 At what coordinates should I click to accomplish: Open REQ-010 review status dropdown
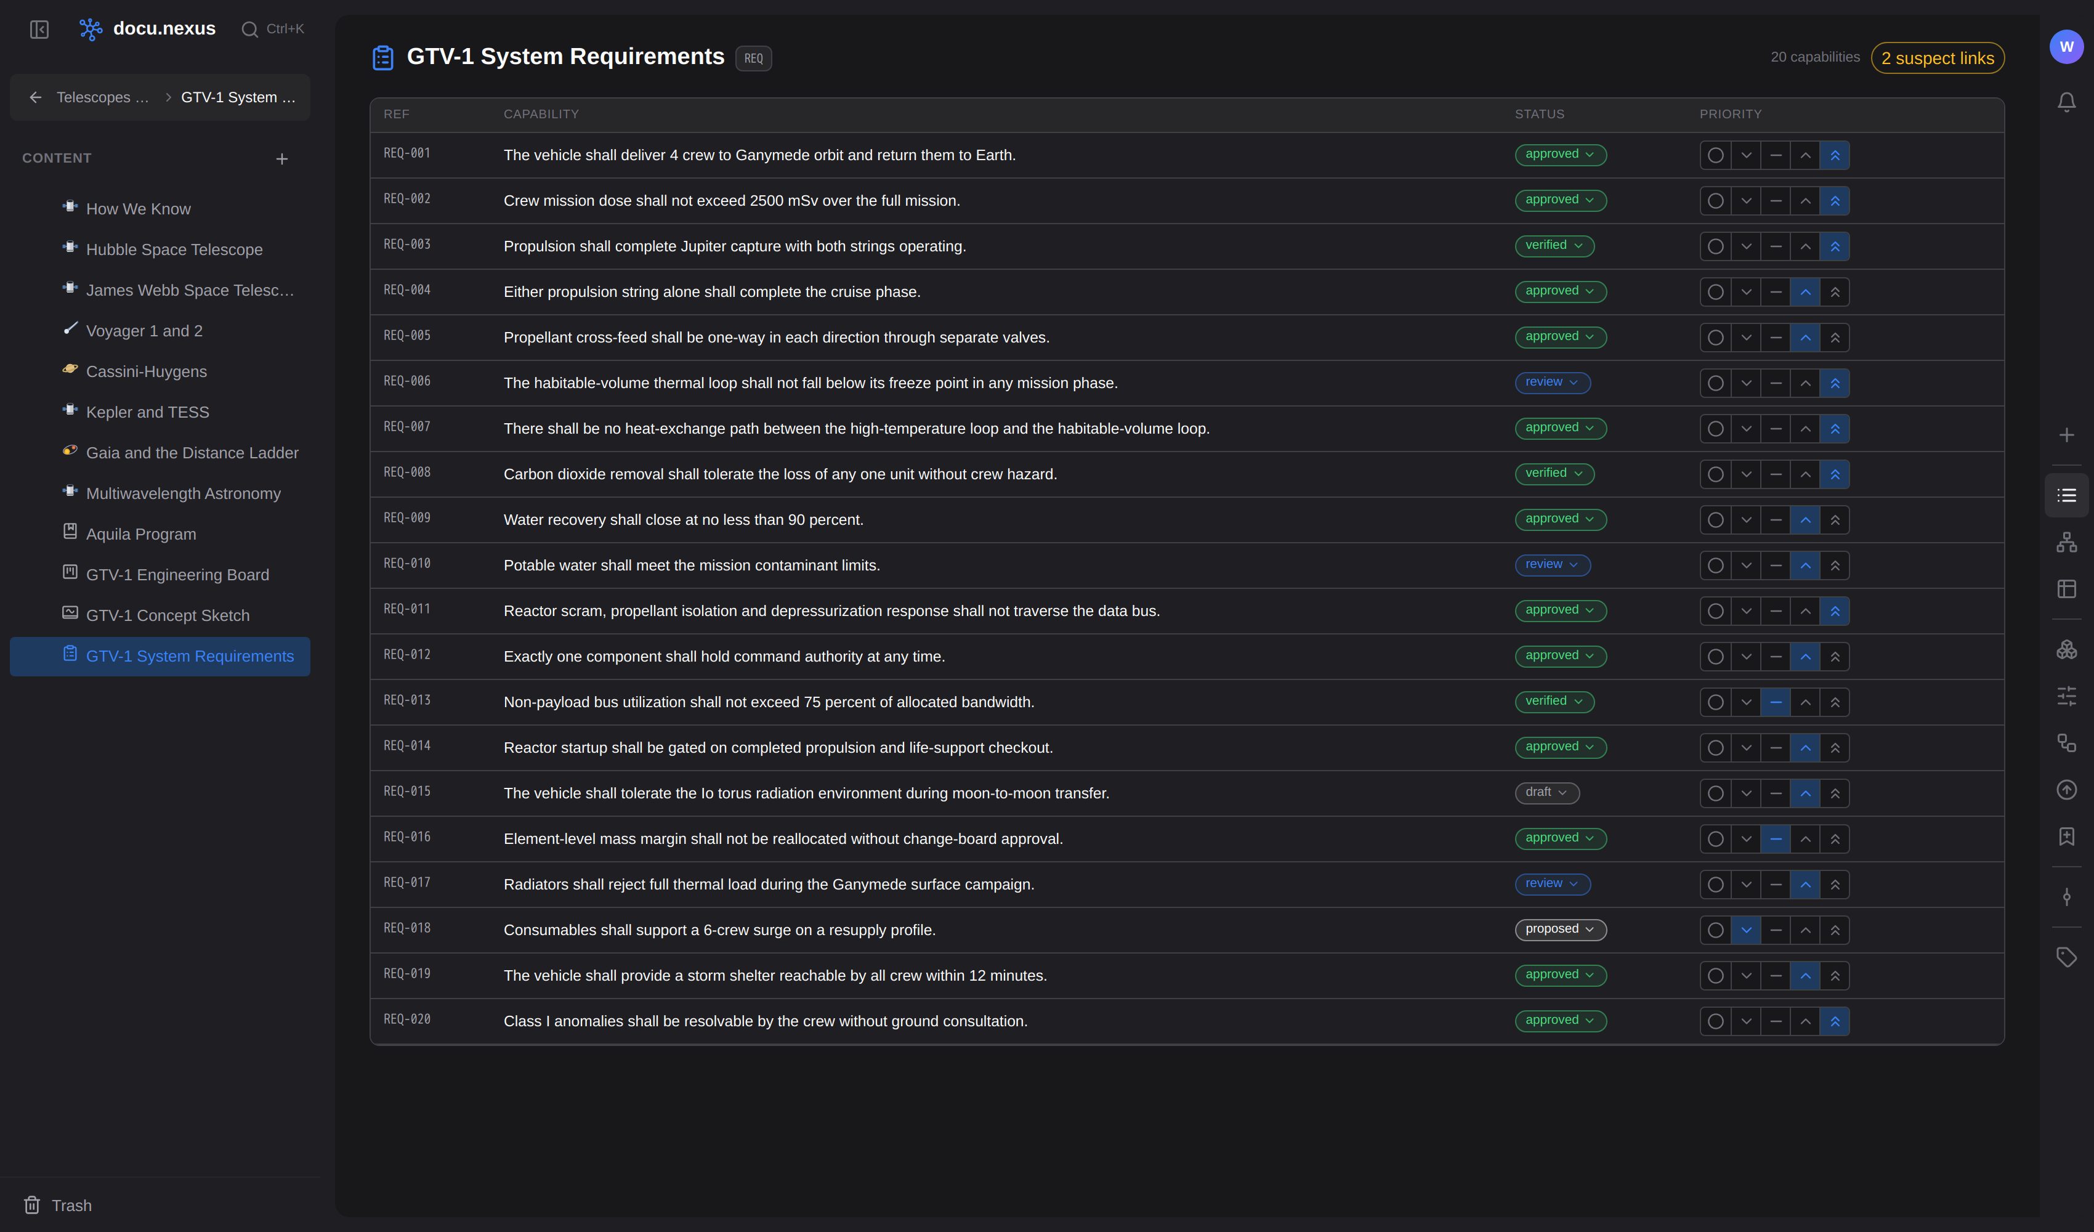click(x=1552, y=565)
